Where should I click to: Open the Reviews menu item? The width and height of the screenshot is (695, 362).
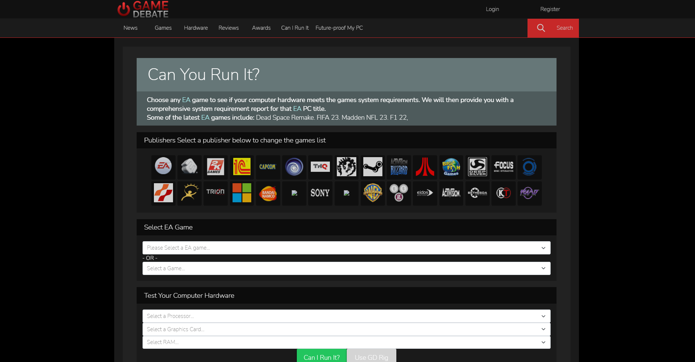(228, 28)
